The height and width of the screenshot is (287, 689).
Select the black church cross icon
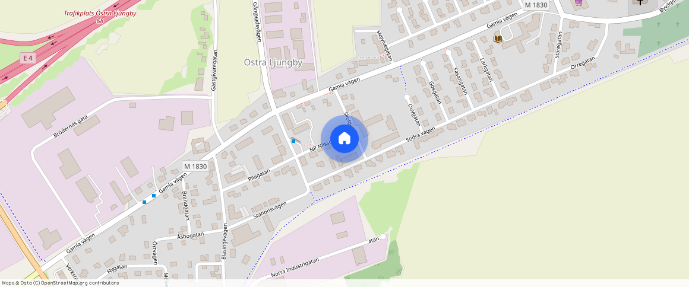pos(641,2)
